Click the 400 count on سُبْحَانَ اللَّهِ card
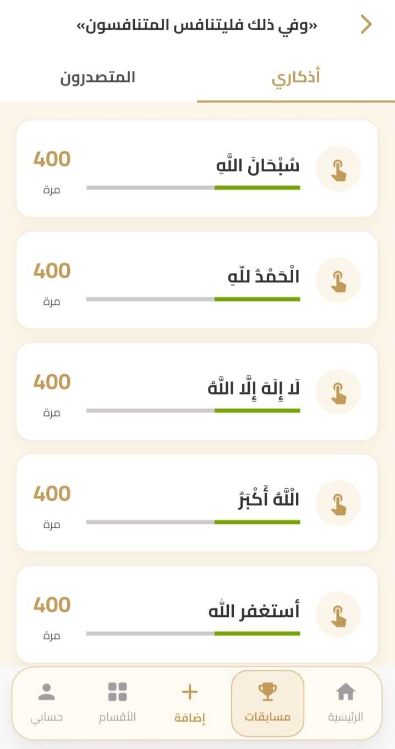Screen dimensions: 395x749 pyautogui.click(x=52, y=160)
